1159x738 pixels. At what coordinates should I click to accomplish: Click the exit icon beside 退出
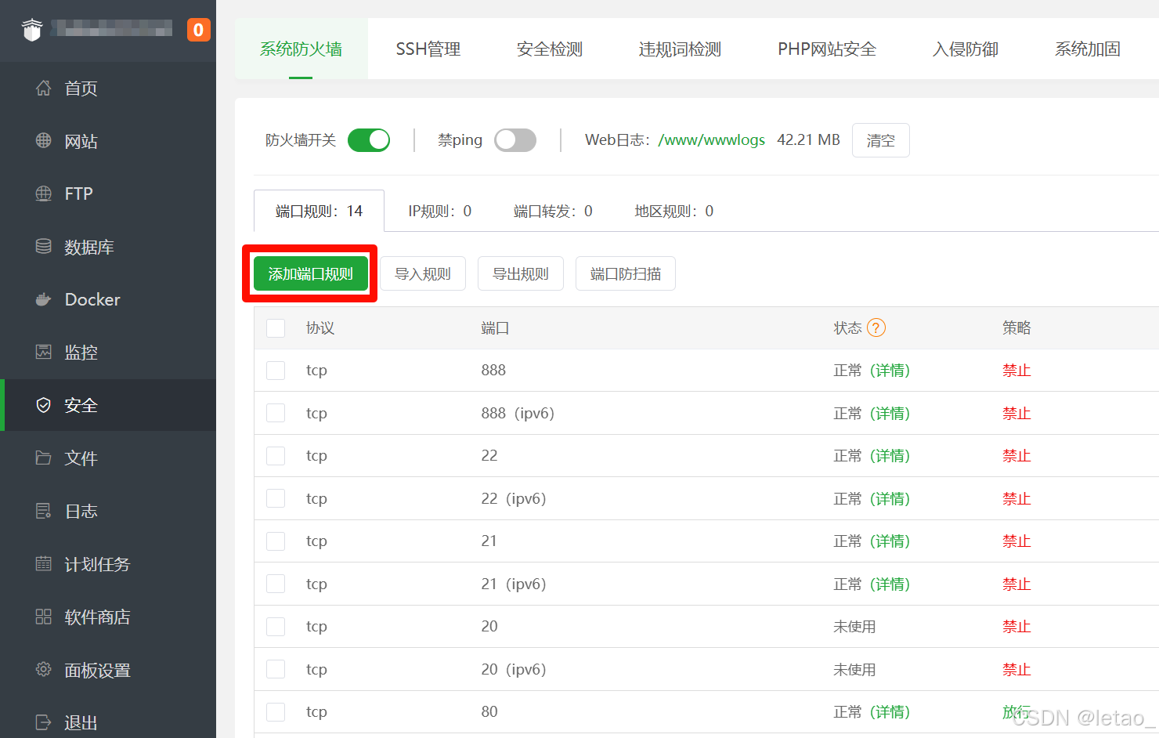(x=44, y=722)
